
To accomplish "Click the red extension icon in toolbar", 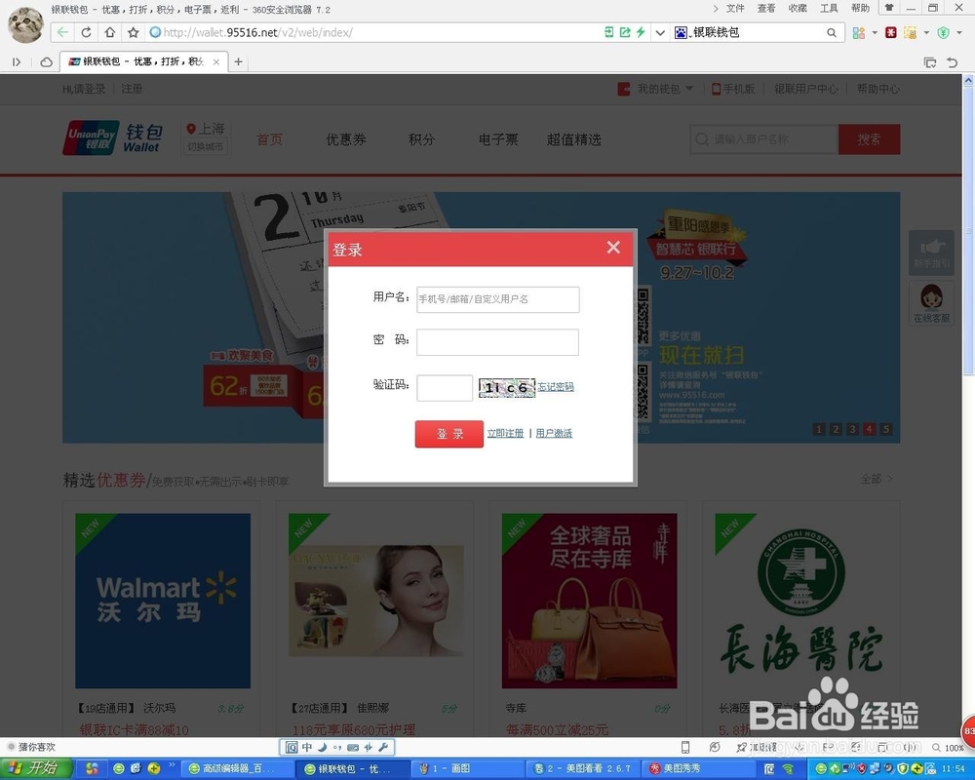I will click(891, 32).
